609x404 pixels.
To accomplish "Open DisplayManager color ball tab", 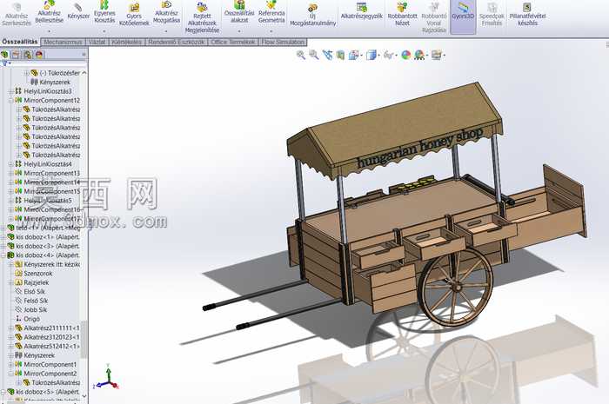I will click(x=39, y=55).
